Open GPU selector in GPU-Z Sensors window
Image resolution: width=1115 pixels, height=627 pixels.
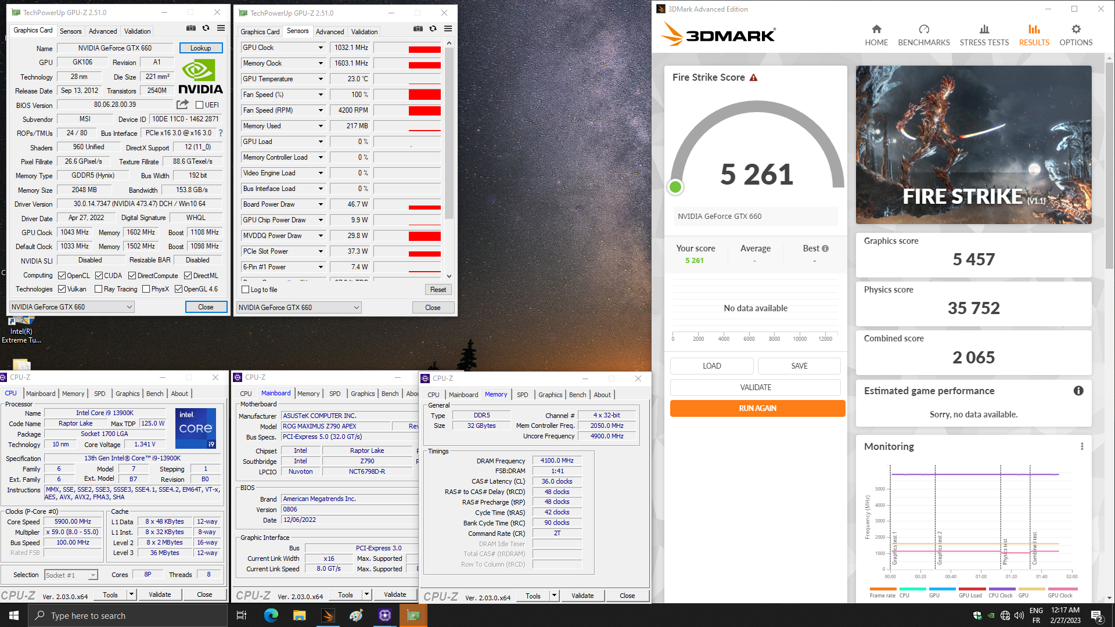pos(299,308)
